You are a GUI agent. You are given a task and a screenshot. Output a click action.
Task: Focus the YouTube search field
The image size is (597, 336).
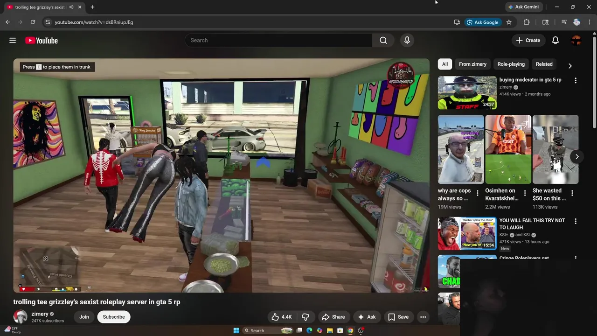(x=278, y=41)
